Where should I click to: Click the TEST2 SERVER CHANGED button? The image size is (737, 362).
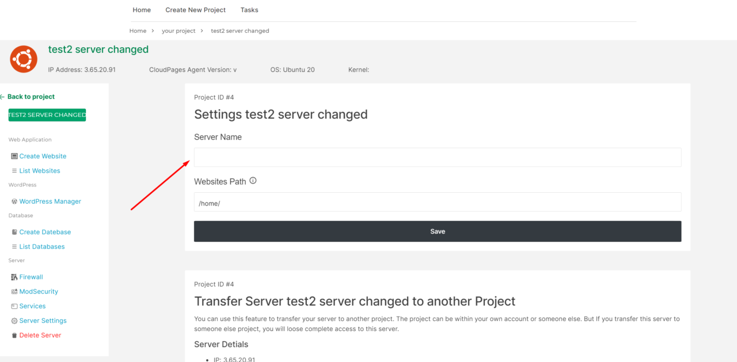click(47, 115)
